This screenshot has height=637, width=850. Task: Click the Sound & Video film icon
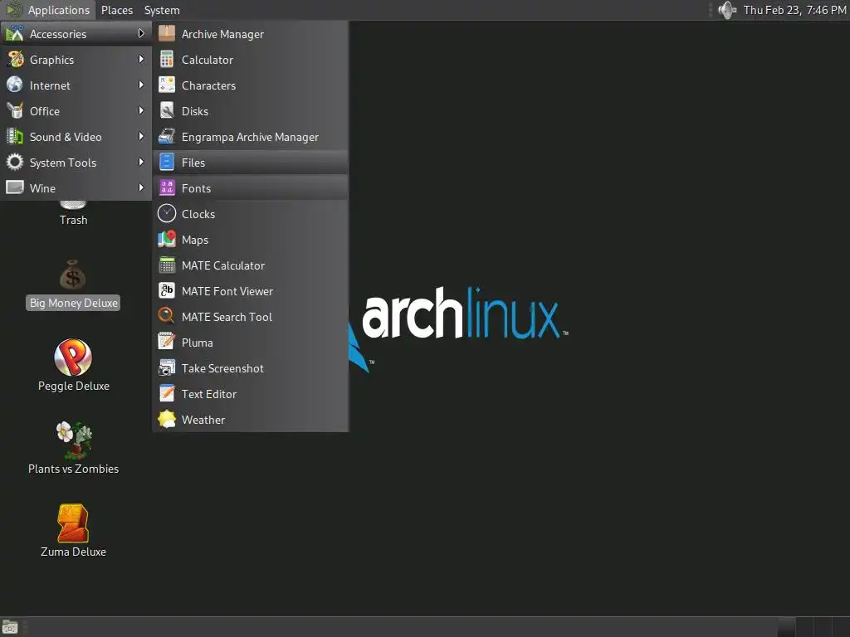click(x=15, y=137)
